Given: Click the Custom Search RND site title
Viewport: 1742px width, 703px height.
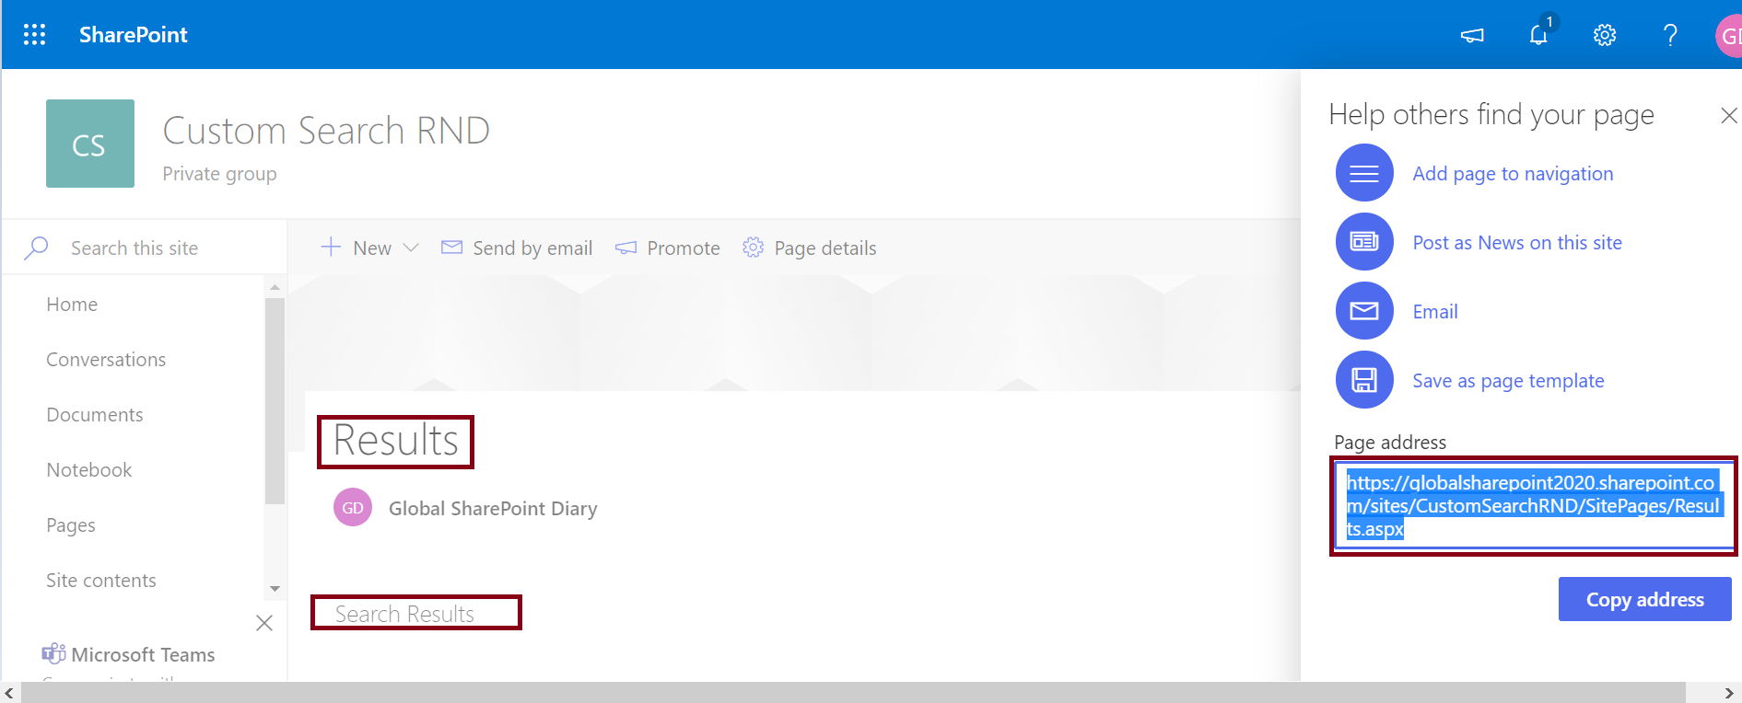Looking at the screenshot, I should coord(326,131).
